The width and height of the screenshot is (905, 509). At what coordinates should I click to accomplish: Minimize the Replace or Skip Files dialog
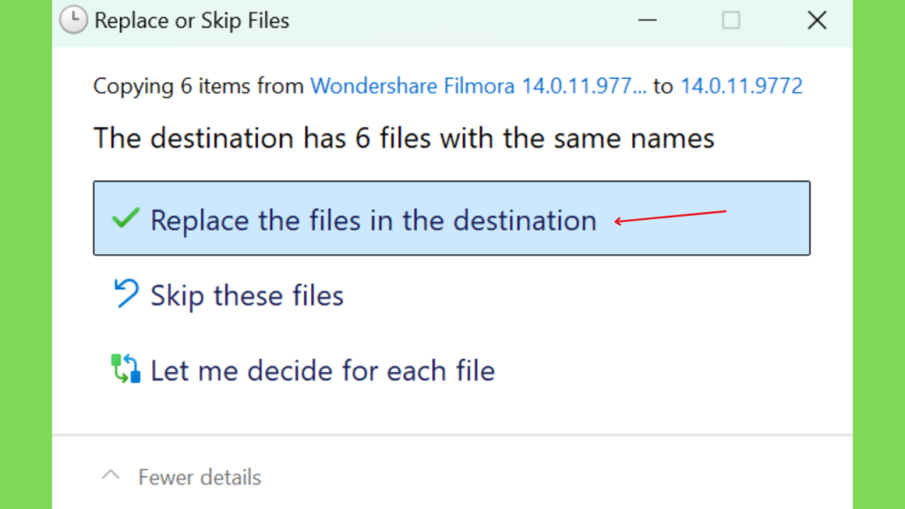(x=647, y=20)
